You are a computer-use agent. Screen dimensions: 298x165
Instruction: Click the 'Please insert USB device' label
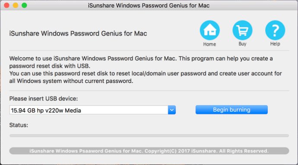[x=44, y=98]
